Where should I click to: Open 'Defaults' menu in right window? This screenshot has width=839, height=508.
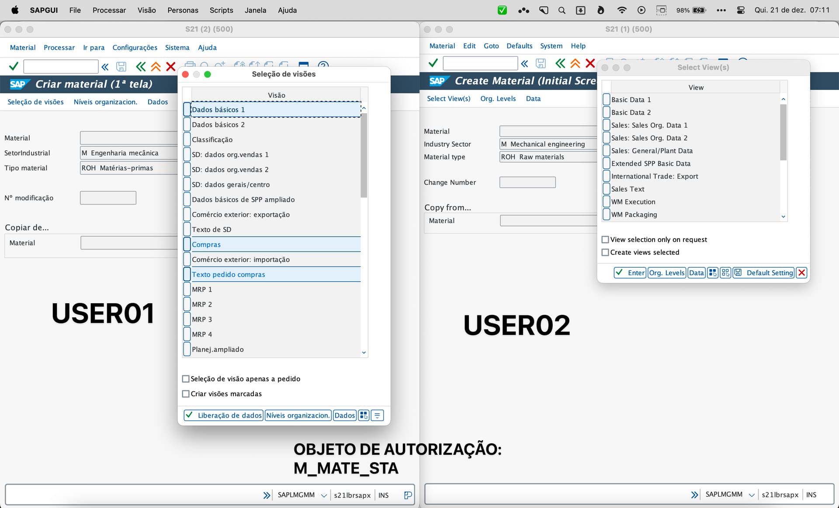click(x=519, y=46)
